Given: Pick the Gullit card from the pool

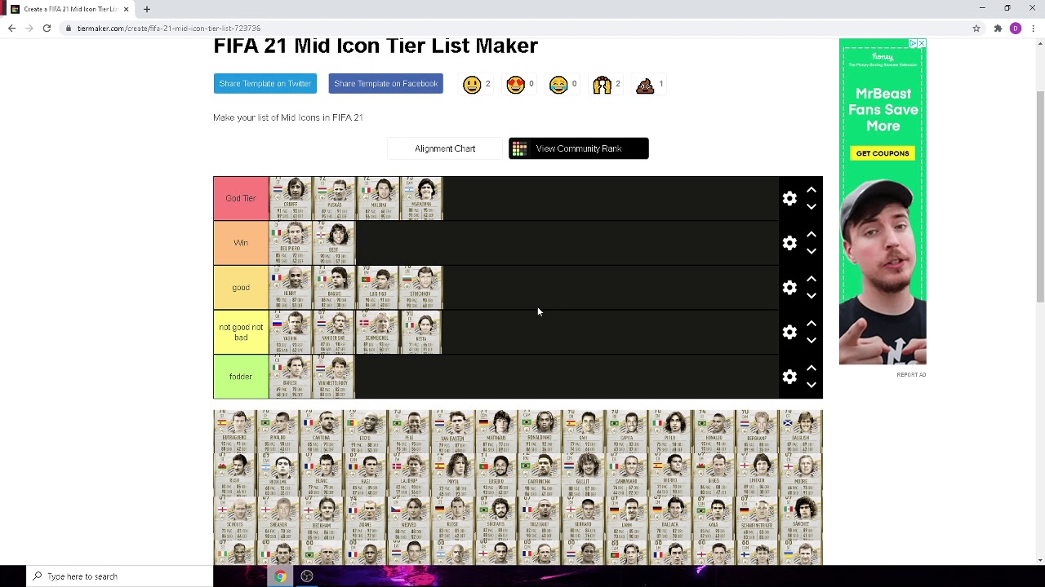Looking at the screenshot, I should tap(583, 475).
